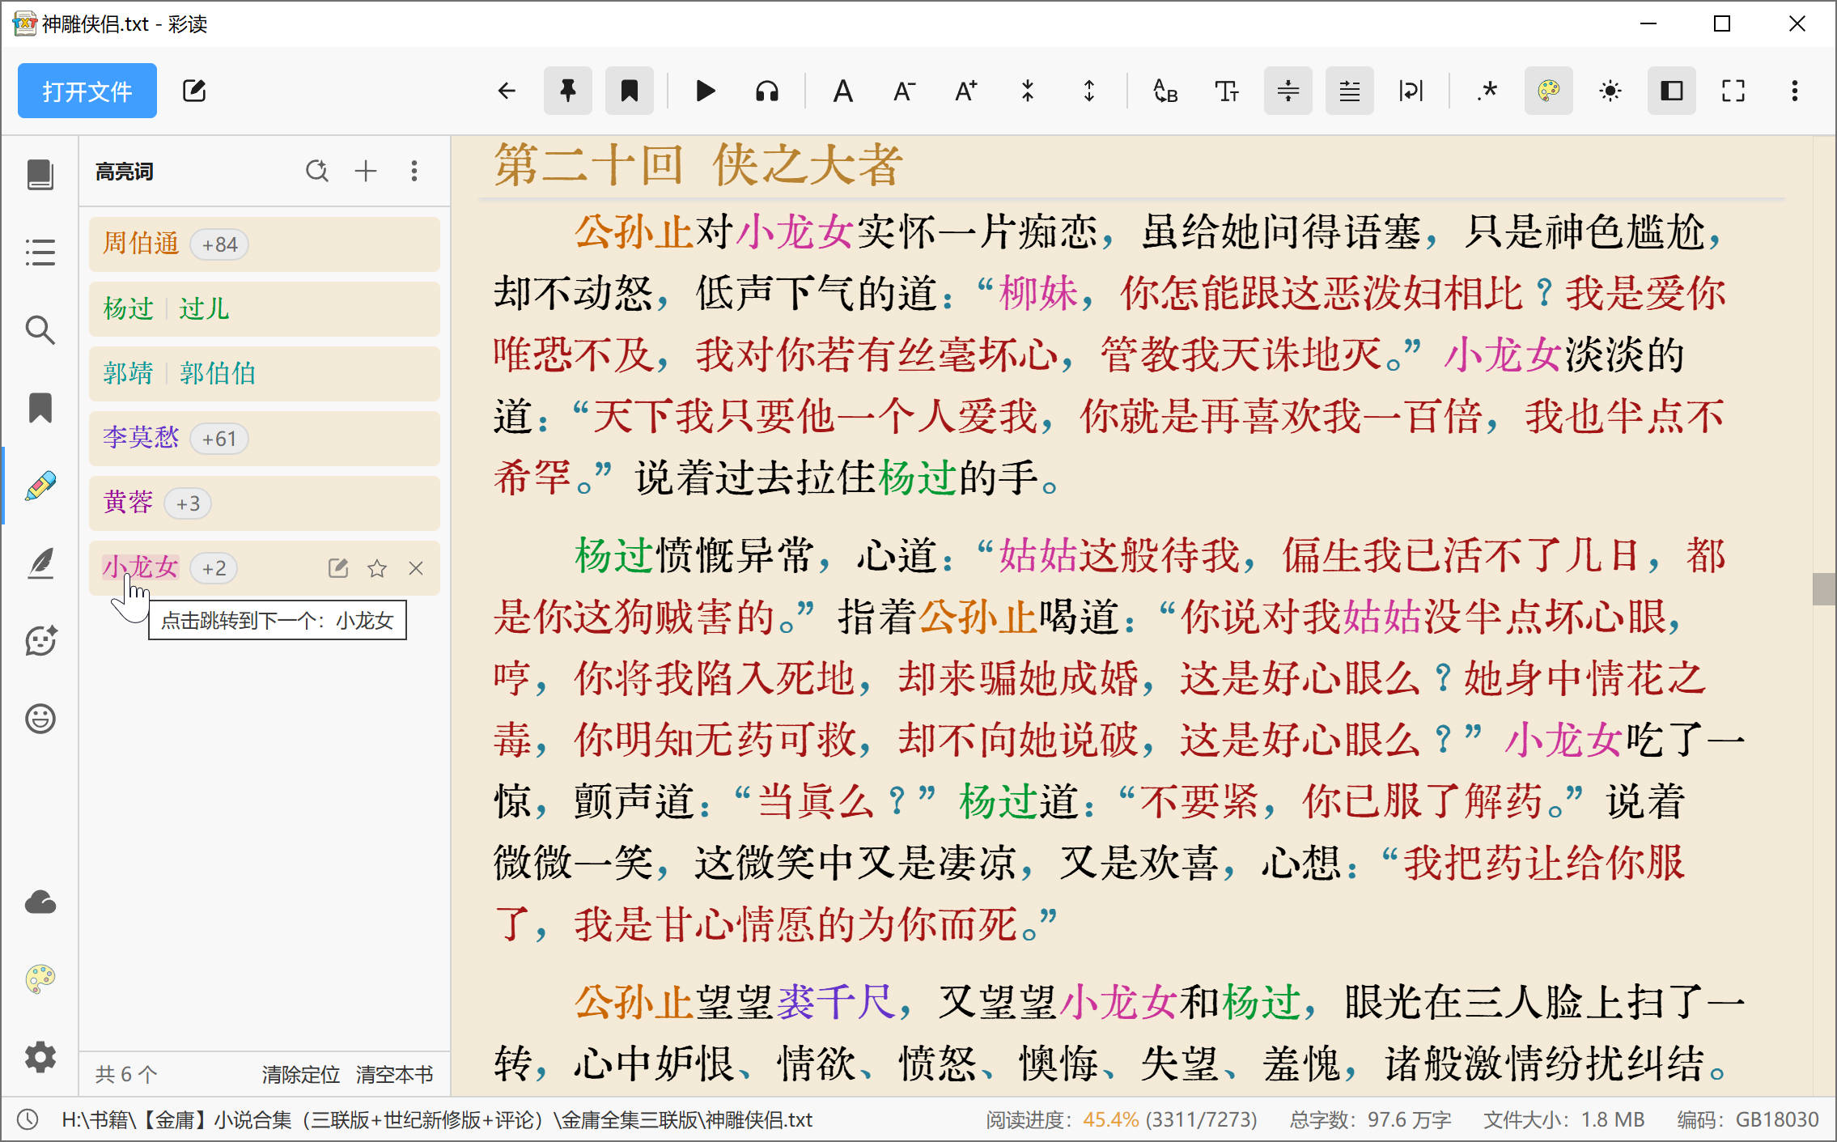
Task: Jump to next 周伯通 highlight
Action: pyautogui.click(x=141, y=244)
